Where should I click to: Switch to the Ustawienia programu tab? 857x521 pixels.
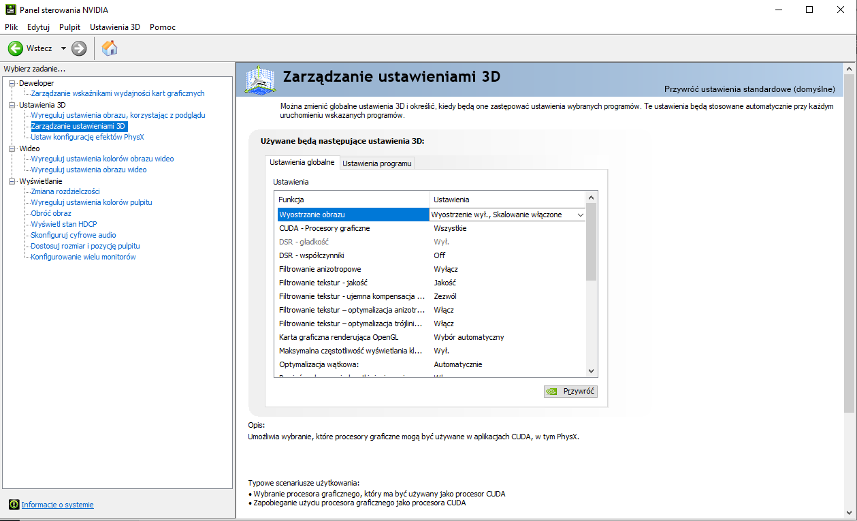pyautogui.click(x=377, y=163)
